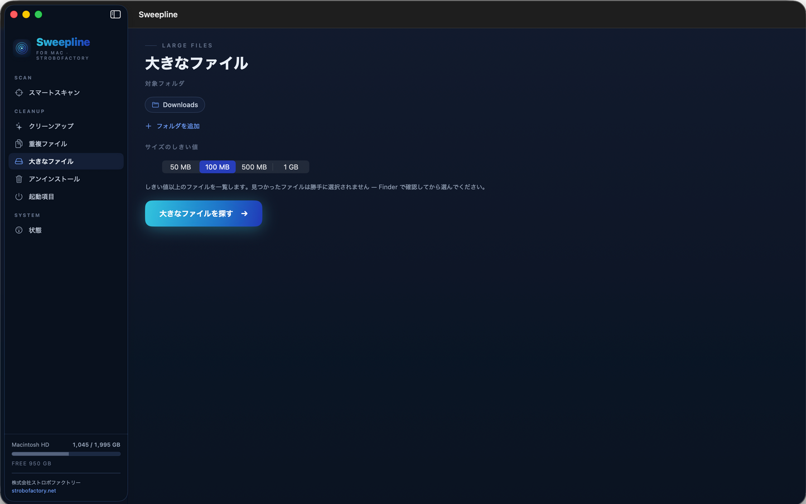
Task: Click the フォルダを追加 link
Action: [x=178, y=126]
